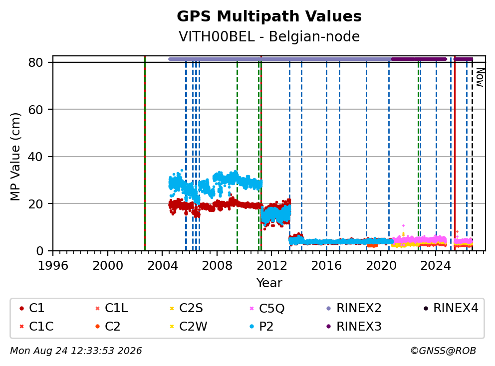The width and height of the screenshot is (495, 366).
Task: Click the RINEX2 lavender legend dot
Action: click(x=329, y=308)
